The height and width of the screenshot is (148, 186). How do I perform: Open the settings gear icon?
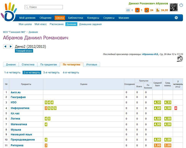tap(176, 18)
